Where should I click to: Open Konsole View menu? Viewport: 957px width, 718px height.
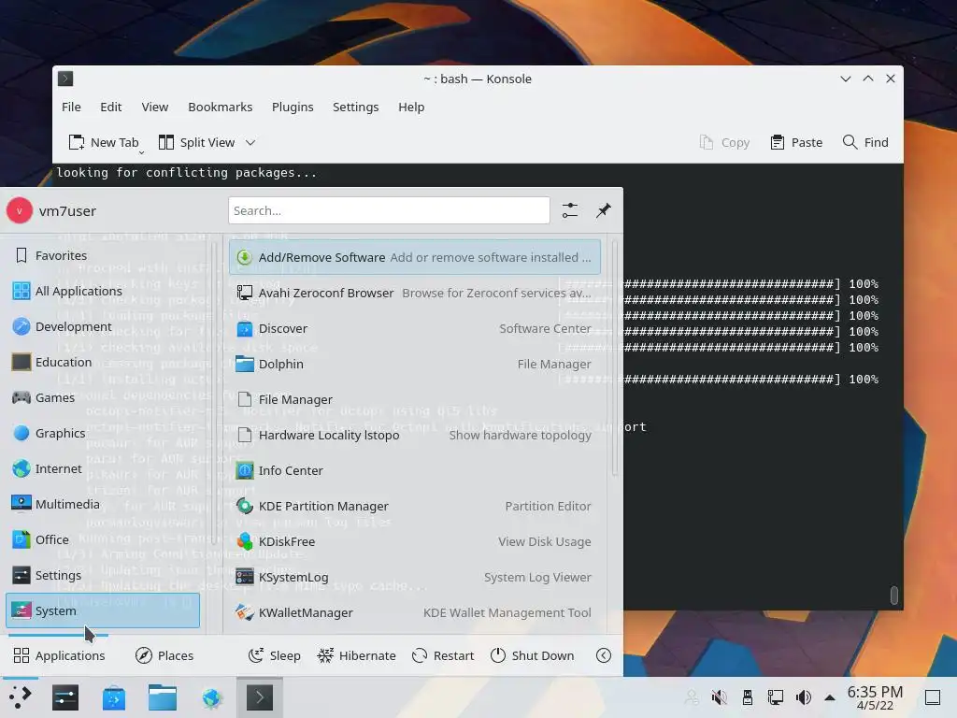click(155, 107)
